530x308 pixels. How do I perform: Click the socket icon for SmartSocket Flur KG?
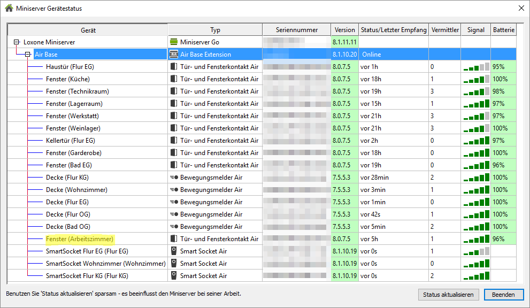(x=174, y=275)
